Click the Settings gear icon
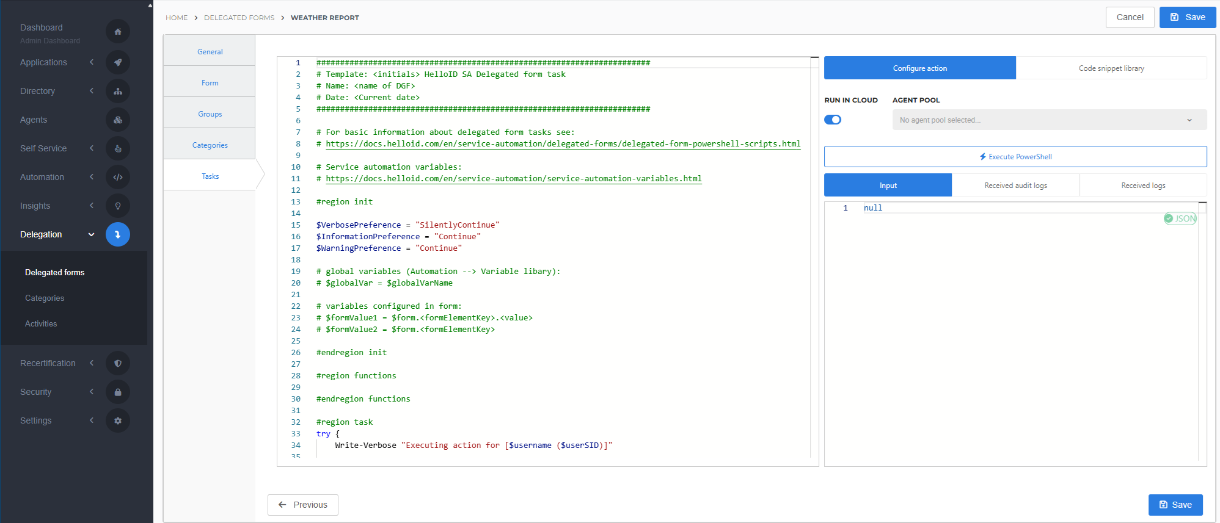This screenshot has width=1220, height=523. [x=118, y=420]
